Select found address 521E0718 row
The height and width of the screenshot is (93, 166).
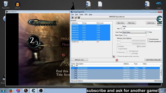pyautogui.click(x=91, y=42)
